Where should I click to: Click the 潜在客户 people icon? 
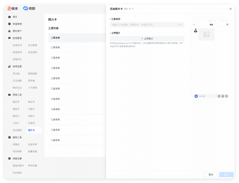point(9,31)
